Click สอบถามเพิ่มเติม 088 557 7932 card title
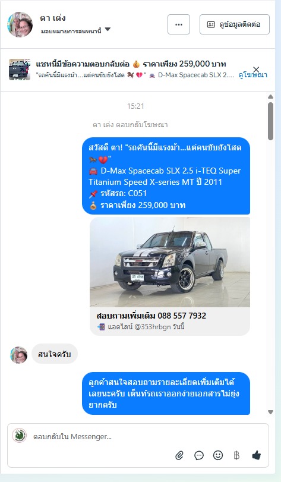The width and height of the screenshot is (281, 482). (x=151, y=316)
